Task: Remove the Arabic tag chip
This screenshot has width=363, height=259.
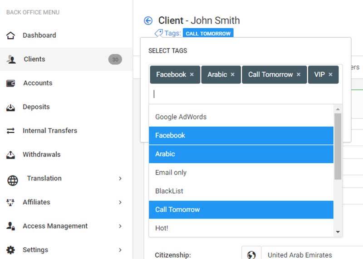Action: (x=232, y=75)
